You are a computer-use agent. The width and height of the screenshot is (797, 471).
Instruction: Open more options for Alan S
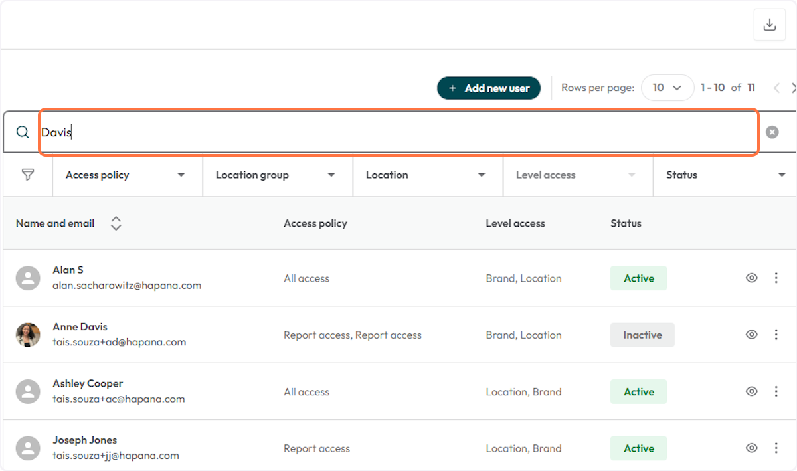(776, 278)
